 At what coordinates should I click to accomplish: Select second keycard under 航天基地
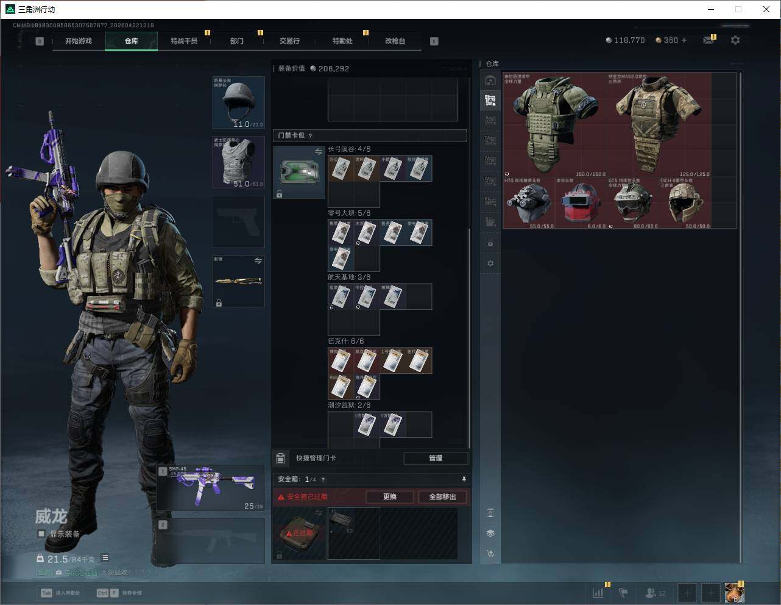367,296
